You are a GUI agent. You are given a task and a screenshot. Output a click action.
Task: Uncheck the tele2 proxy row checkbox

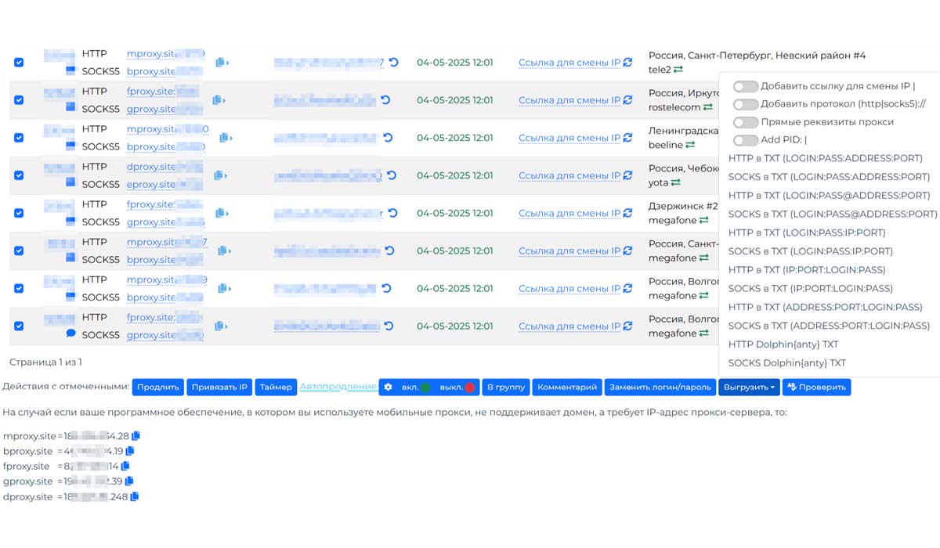[19, 63]
